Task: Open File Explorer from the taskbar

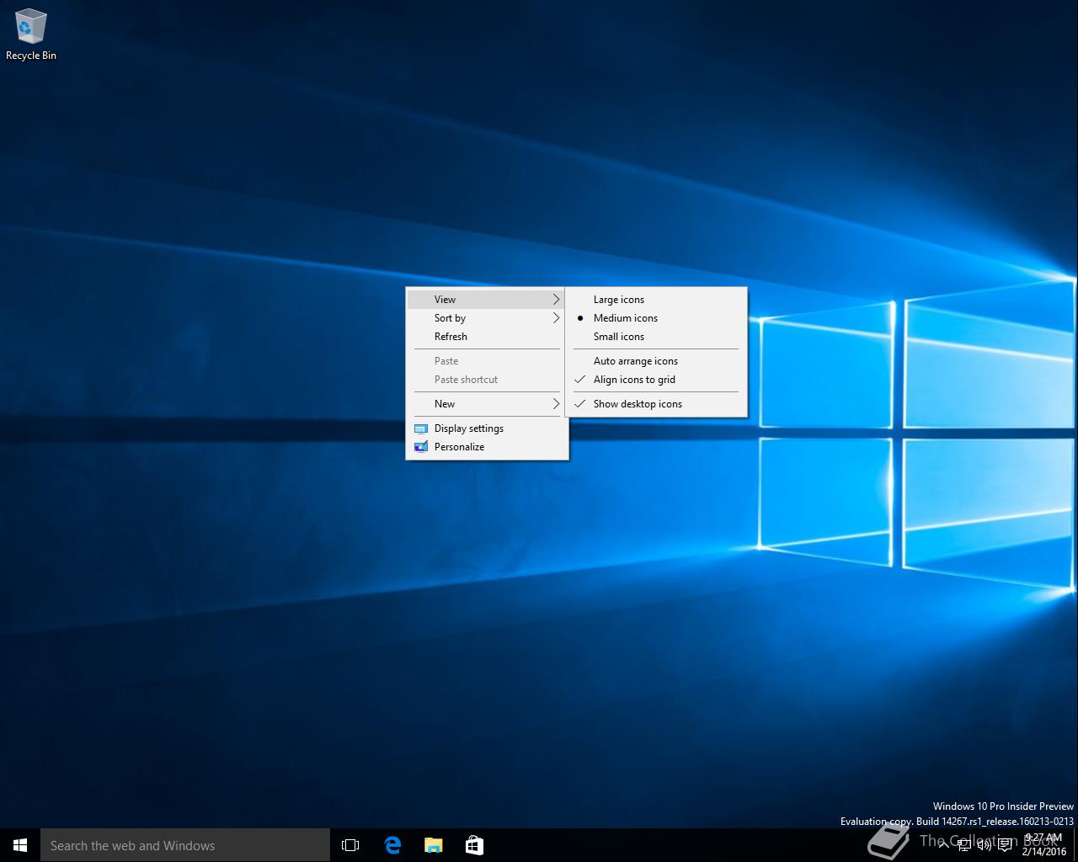Action: point(433,845)
